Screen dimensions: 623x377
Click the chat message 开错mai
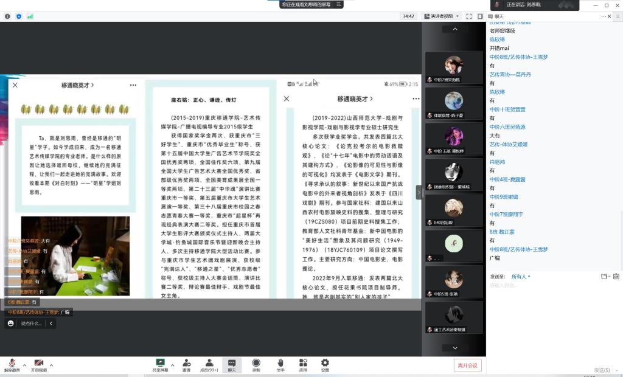pos(499,48)
